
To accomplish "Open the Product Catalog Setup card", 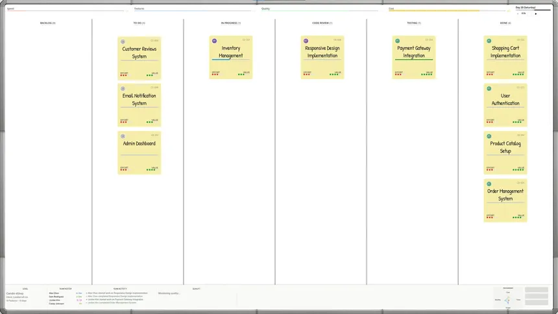I will [x=505, y=152].
